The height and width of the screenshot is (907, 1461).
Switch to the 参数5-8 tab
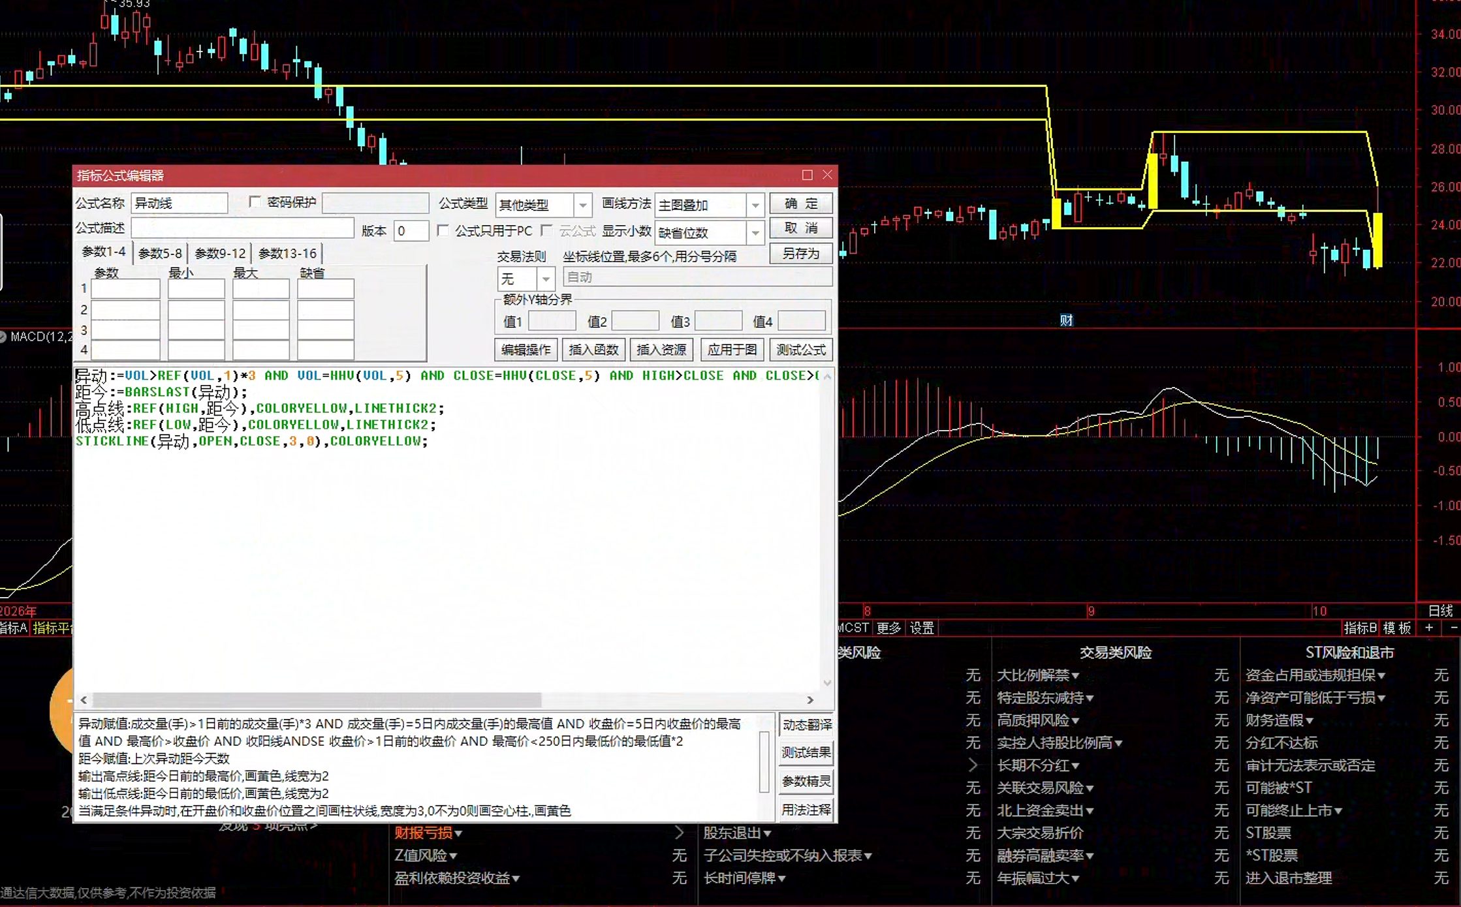click(x=160, y=253)
